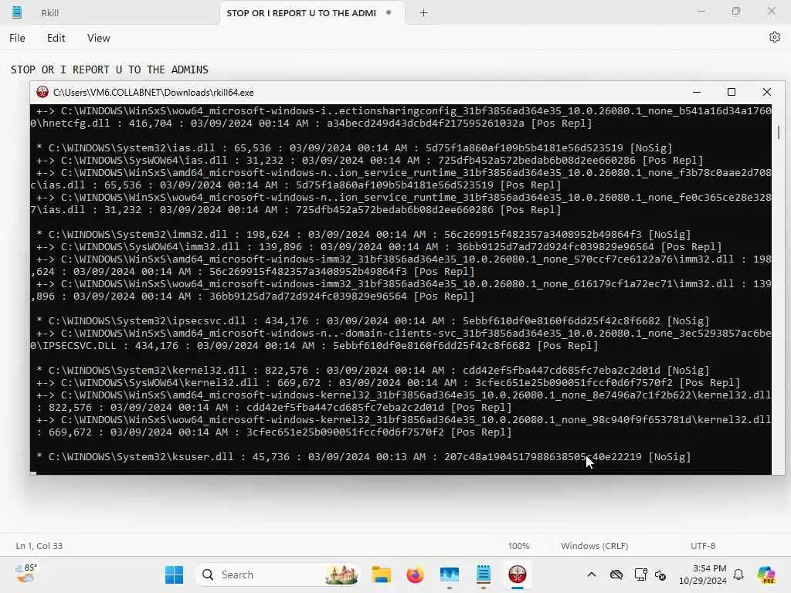Open the notifications bell
Screen dimensions: 791x593
tap(738, 574)
